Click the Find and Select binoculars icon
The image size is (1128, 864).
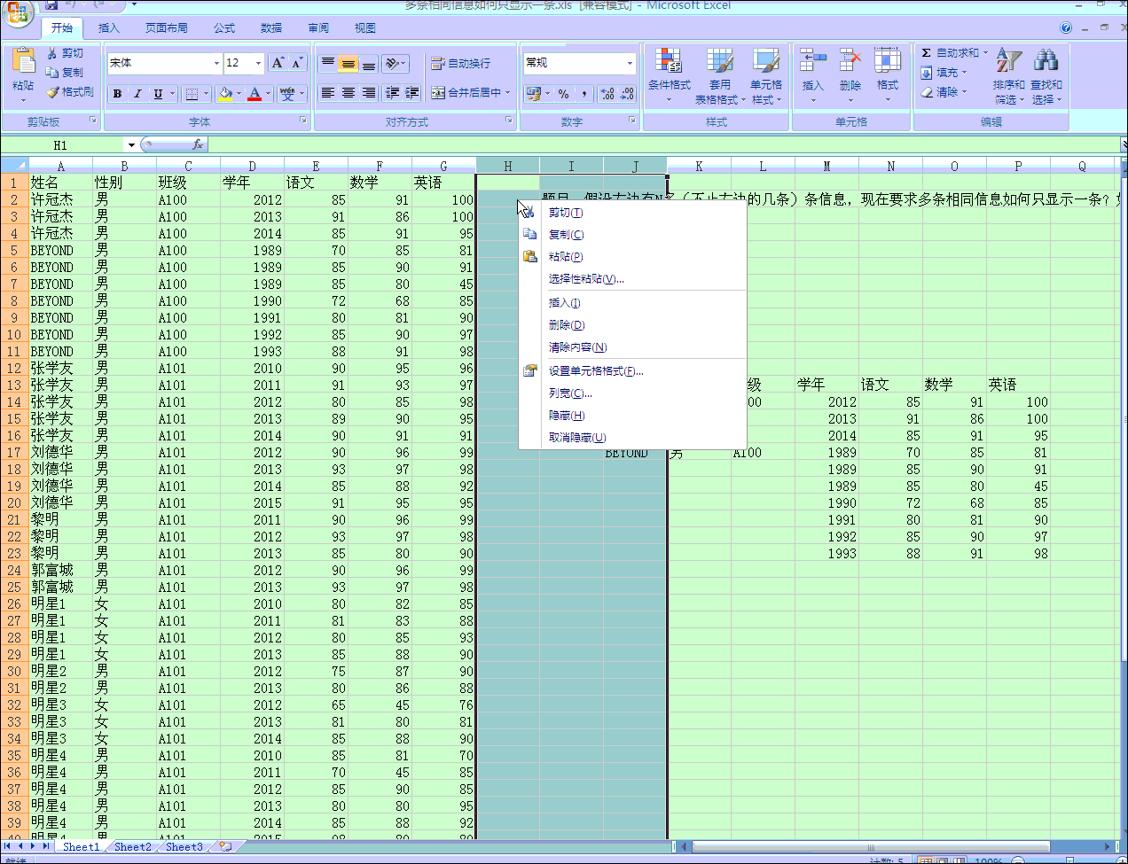point(1046,62)
